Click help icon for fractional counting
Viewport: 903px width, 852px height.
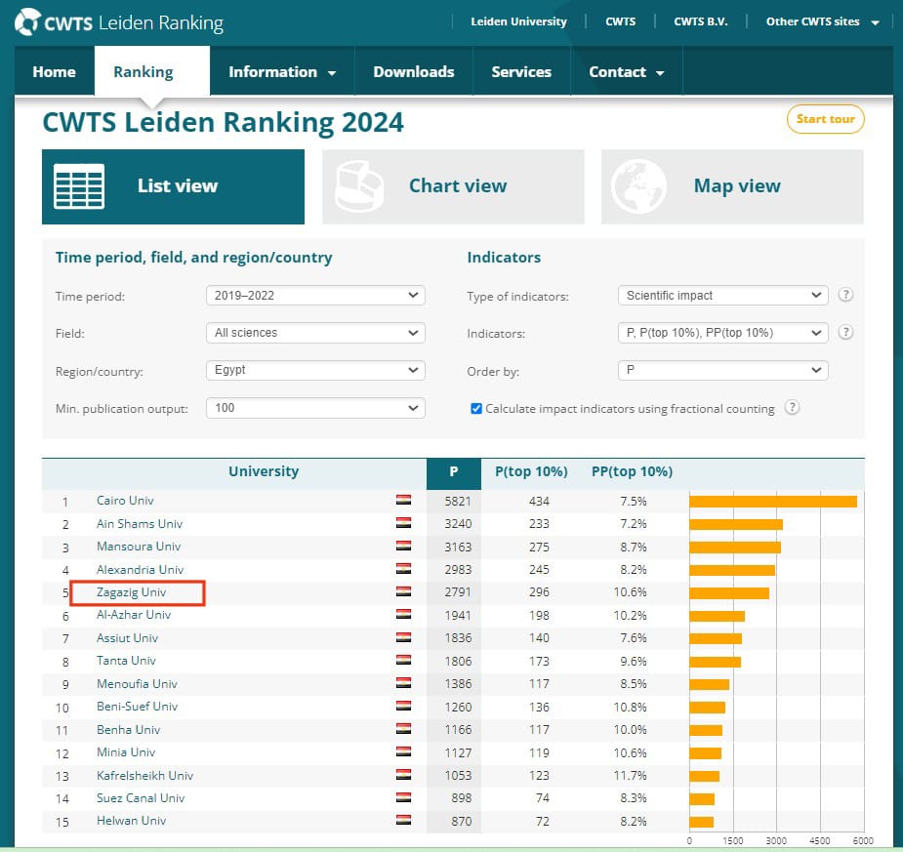click(x=792, y=408)
